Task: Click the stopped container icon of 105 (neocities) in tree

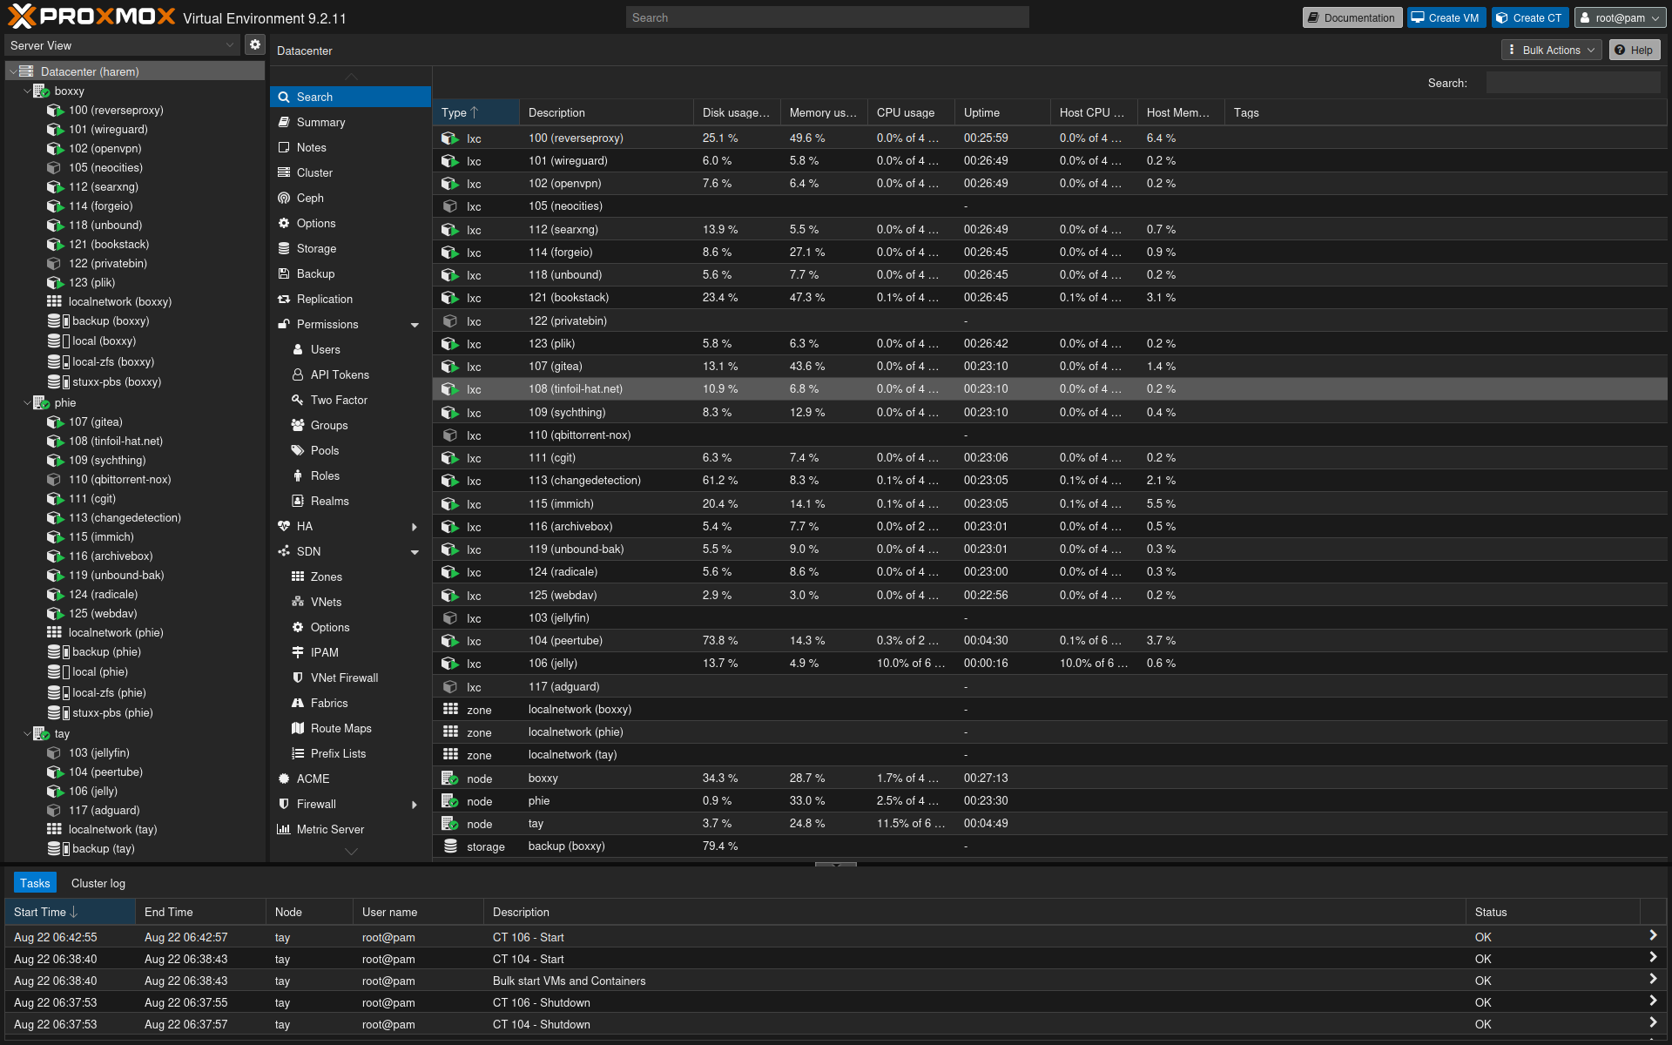Action: [x=55, y=168]
